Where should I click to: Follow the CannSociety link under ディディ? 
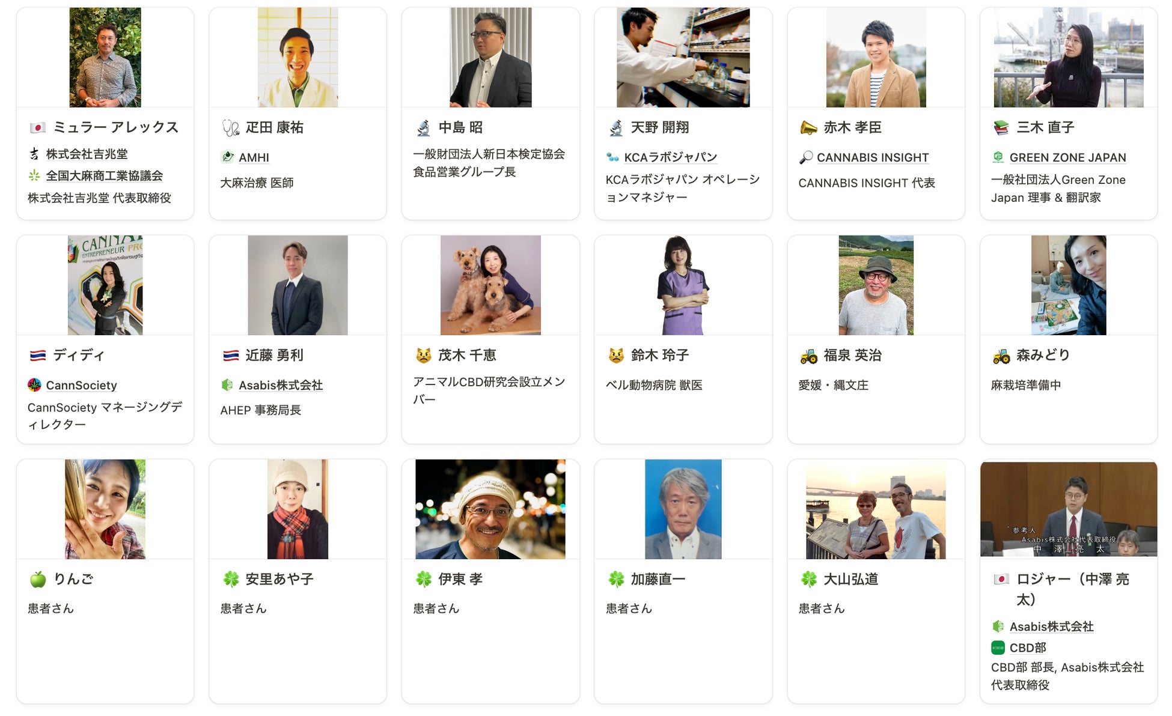(81, 385)
